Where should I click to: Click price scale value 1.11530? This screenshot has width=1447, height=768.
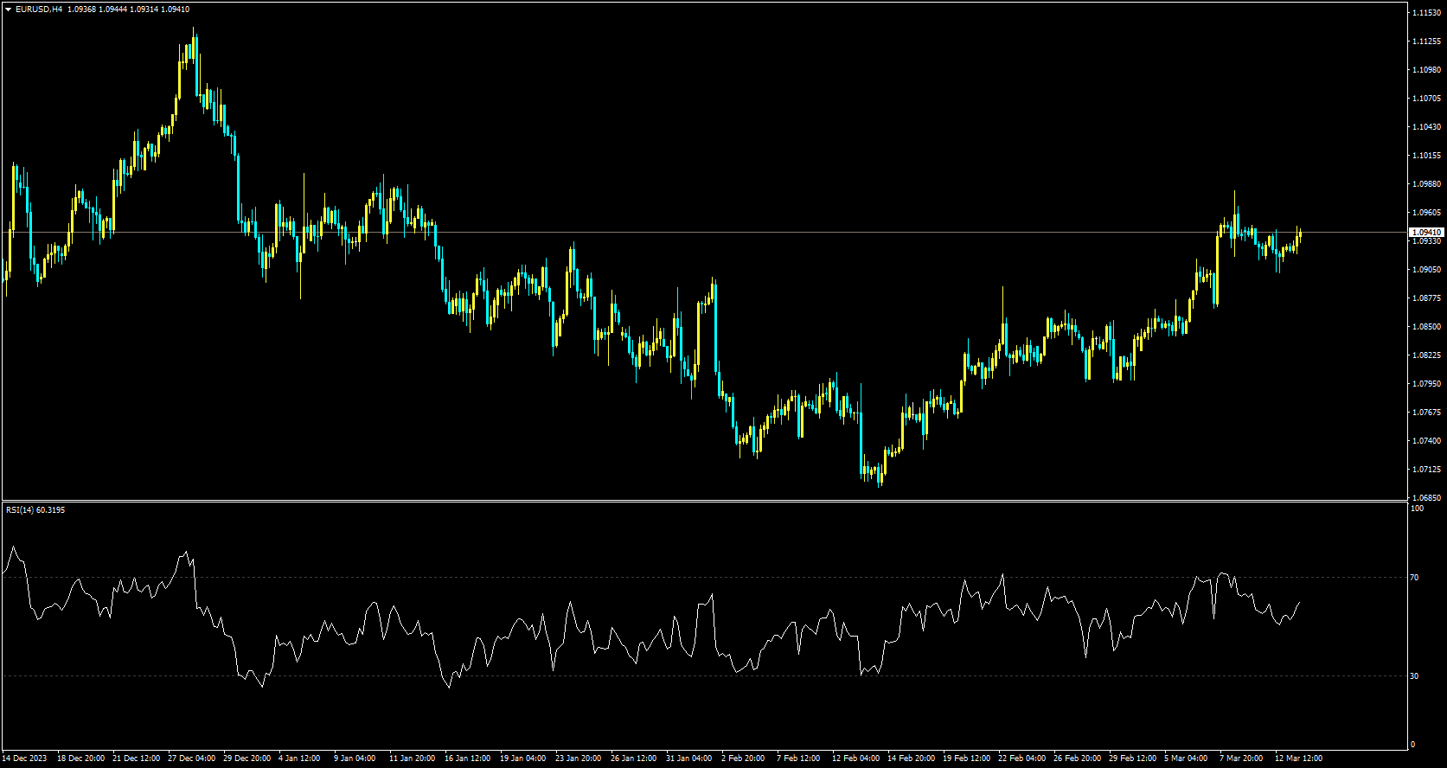point(1426,13)
